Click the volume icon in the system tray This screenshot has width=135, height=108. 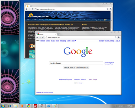click(124, 106)
